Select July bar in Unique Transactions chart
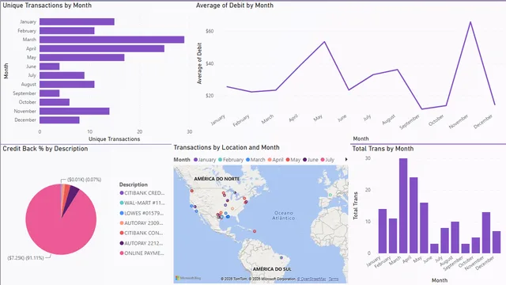Screen dimensions: 506x285 [62, 75]
